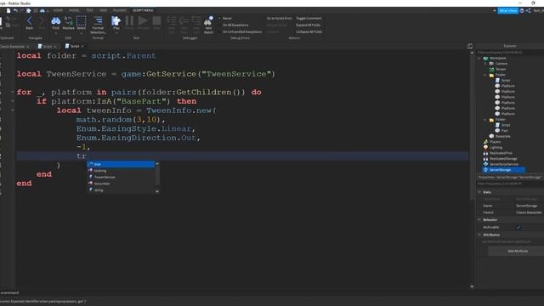544x306 pixels.
Task: Fold the for loop code block
Action: tap(13, 92)
